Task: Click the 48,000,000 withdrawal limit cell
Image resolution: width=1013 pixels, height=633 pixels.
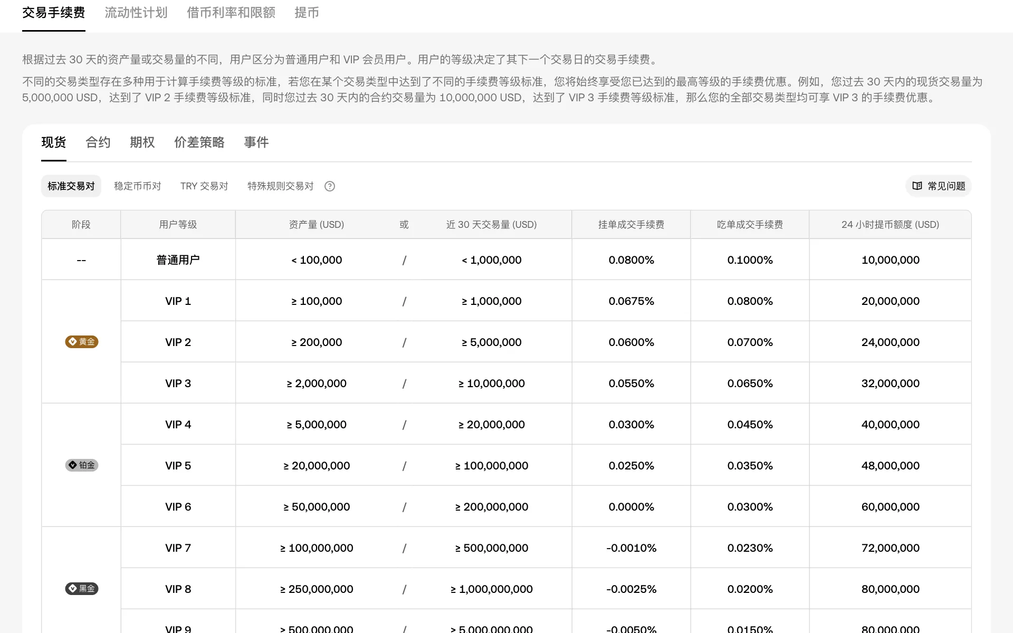Action: [x=891, y=466]
